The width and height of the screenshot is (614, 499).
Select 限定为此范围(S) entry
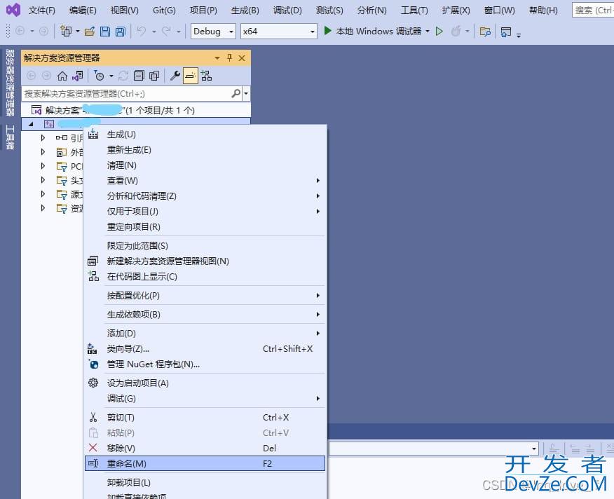205,245
